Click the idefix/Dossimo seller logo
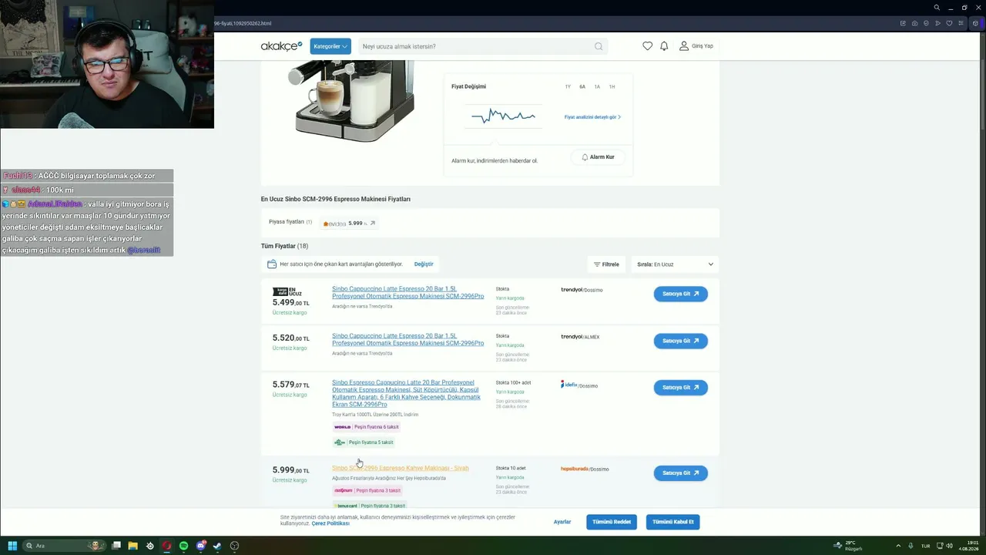Image resolution: width=986 pixels, height=555 pixels. pyautogui.click(x=579, y=385)
